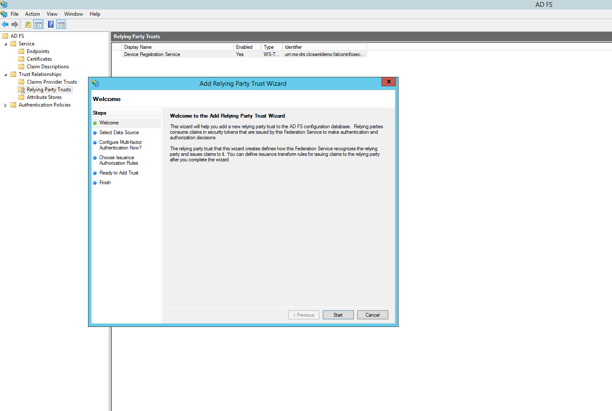Click the WS-T... Type cell
The image size is (612, 411).
click(x=271, y=54)
